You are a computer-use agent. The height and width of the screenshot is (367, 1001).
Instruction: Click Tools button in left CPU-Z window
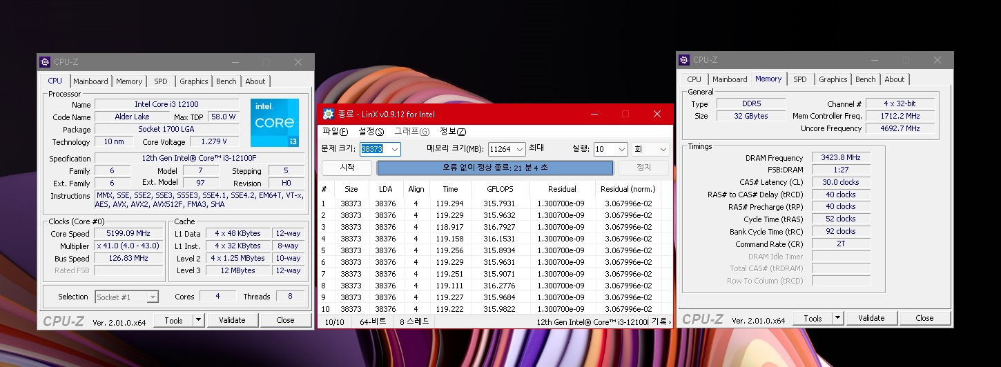pyautogui.click(x=173, y=320)
